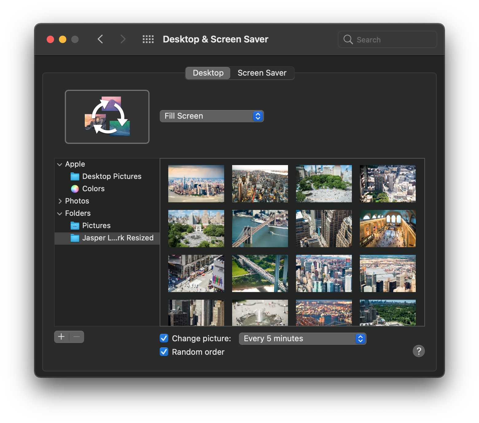Viewport: 479px width, 423px height.
Task: Open Show All preferences grid icon
Action: coord(148,39)
